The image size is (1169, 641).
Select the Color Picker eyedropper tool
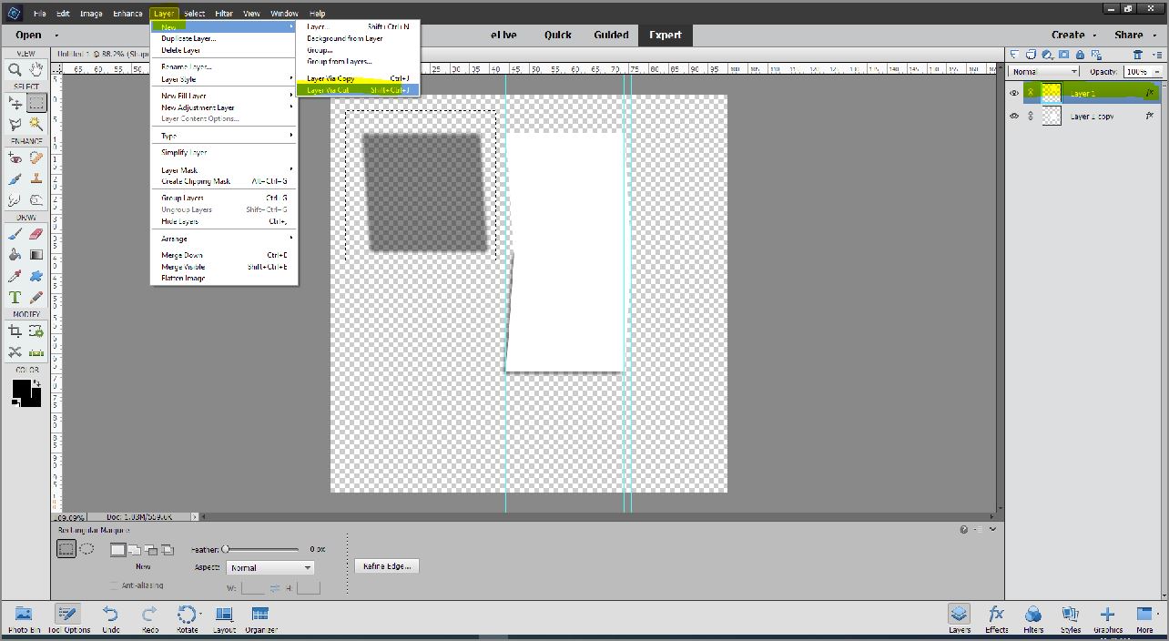(15, 276)
